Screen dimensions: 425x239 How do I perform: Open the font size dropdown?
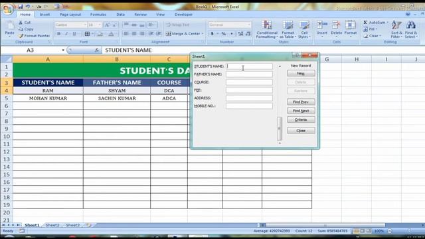click(100, 25)
